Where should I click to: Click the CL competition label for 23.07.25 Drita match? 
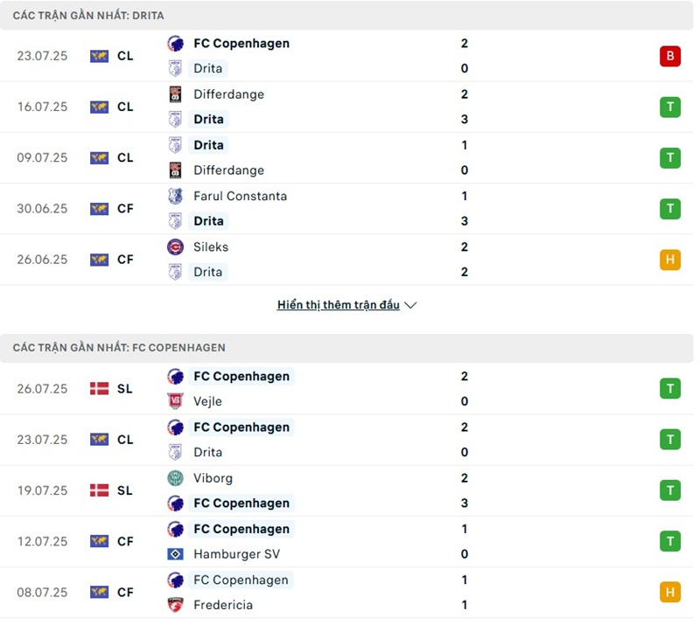tap(125, 56)
